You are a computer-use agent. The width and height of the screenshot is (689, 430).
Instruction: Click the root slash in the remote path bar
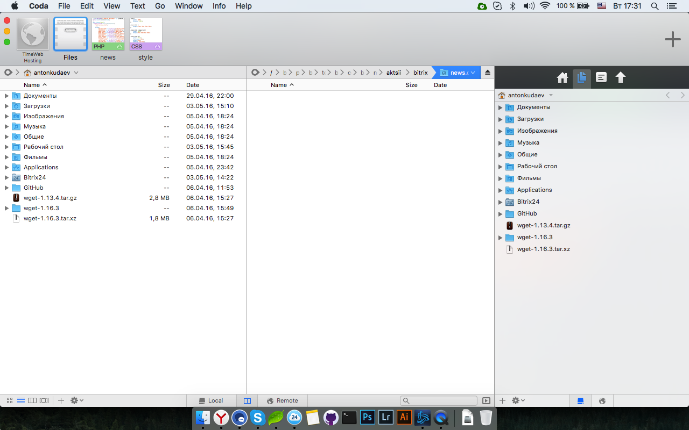271,73
